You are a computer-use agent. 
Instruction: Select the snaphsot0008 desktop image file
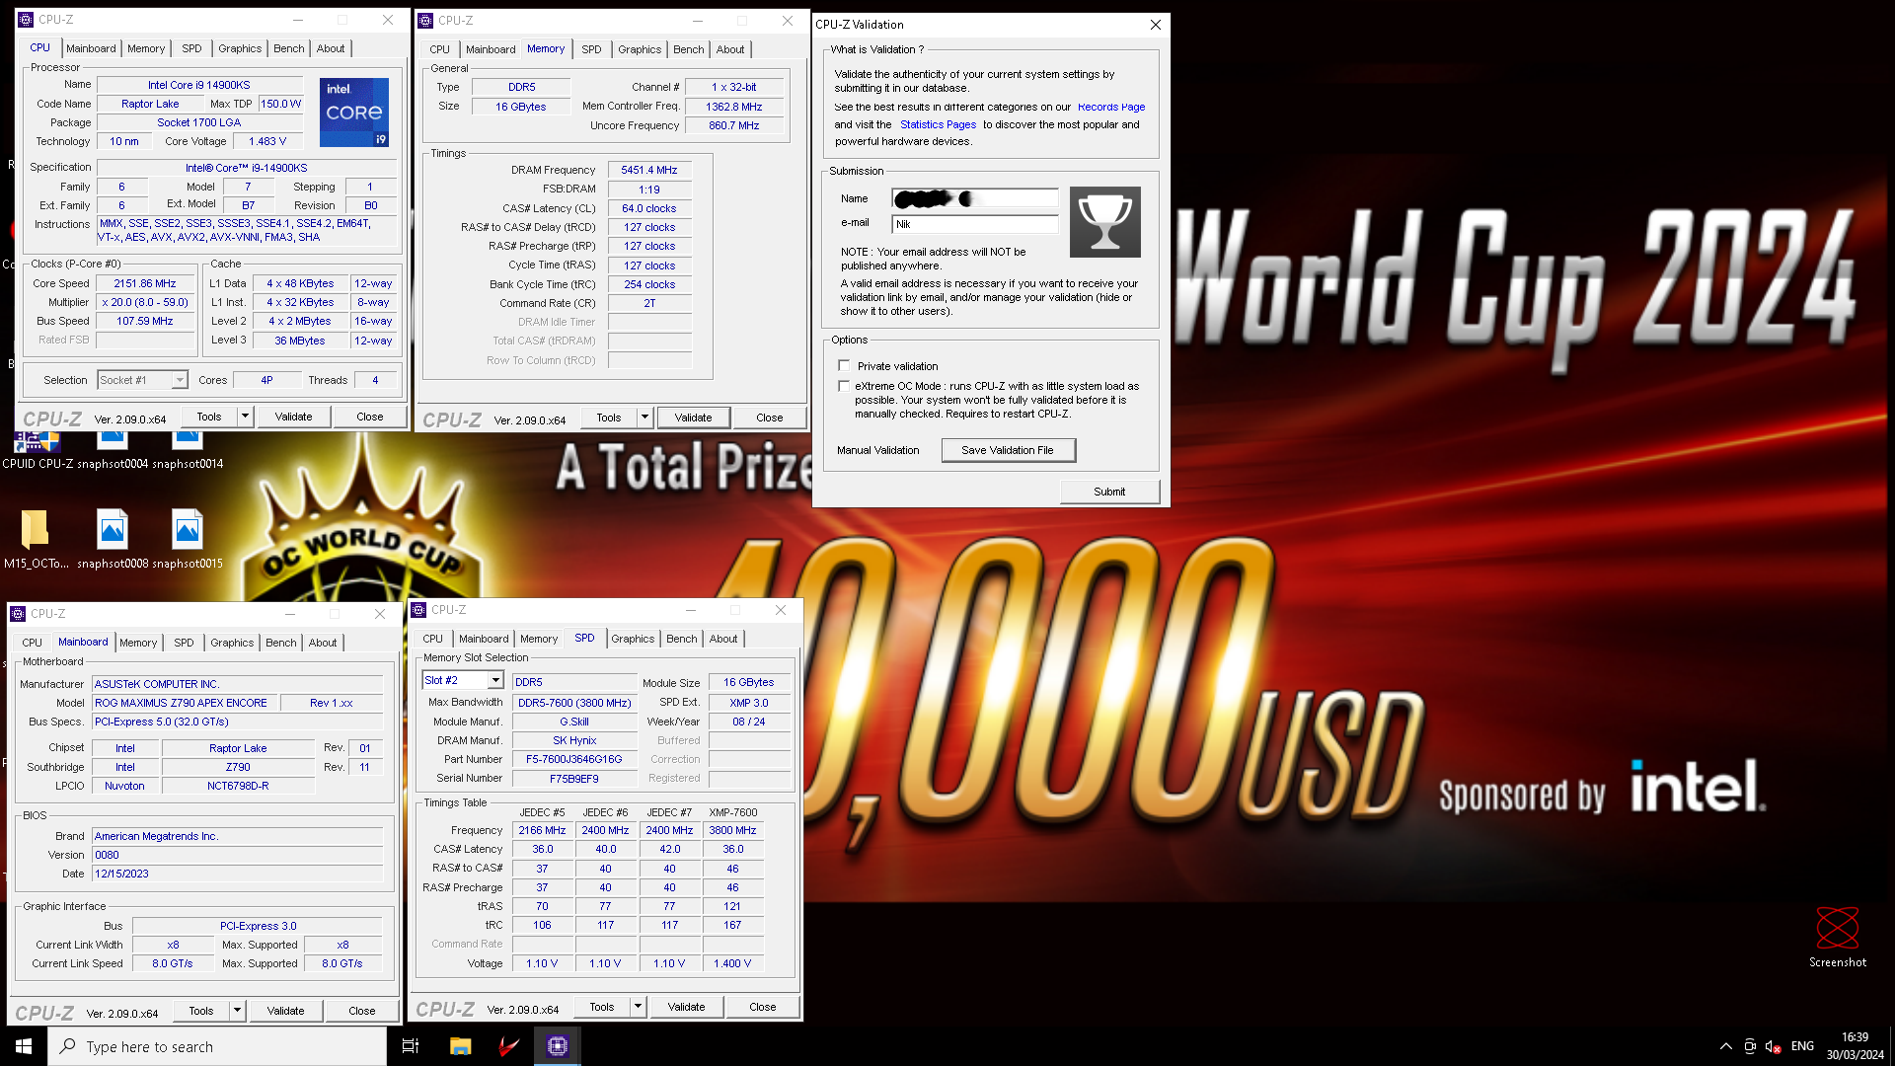pos(113,539)
